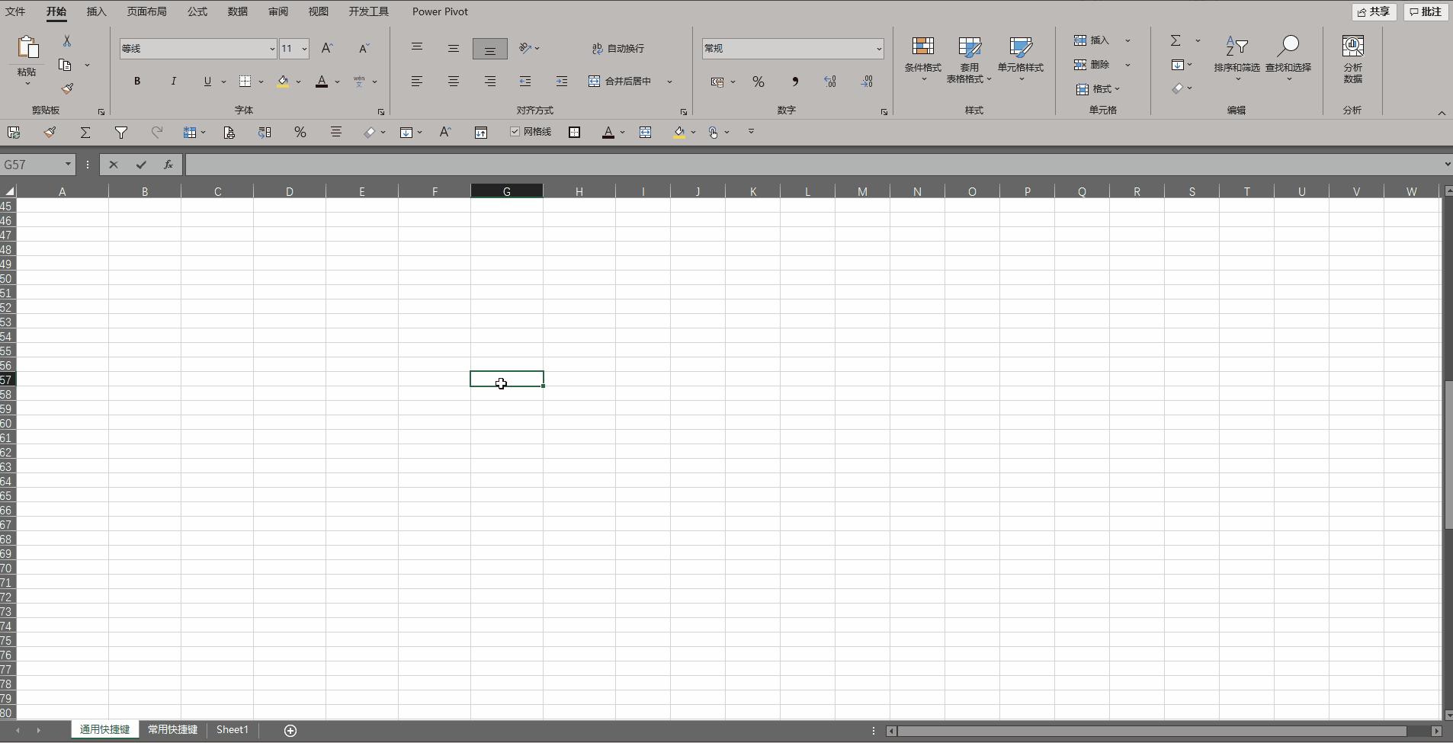Decrease decimal places

pyautogui.click(x=867, y=82)
